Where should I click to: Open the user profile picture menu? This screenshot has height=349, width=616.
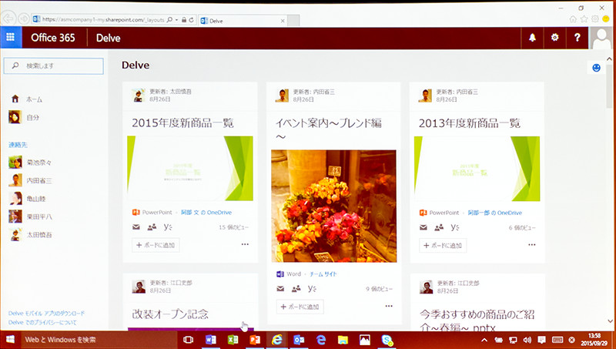601,38
